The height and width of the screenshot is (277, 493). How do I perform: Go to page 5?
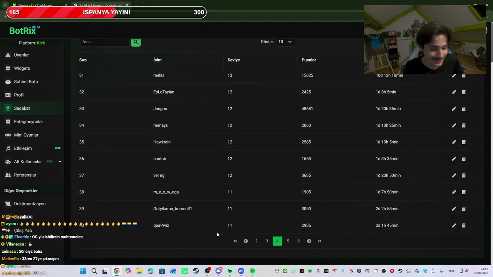[288, 241]
